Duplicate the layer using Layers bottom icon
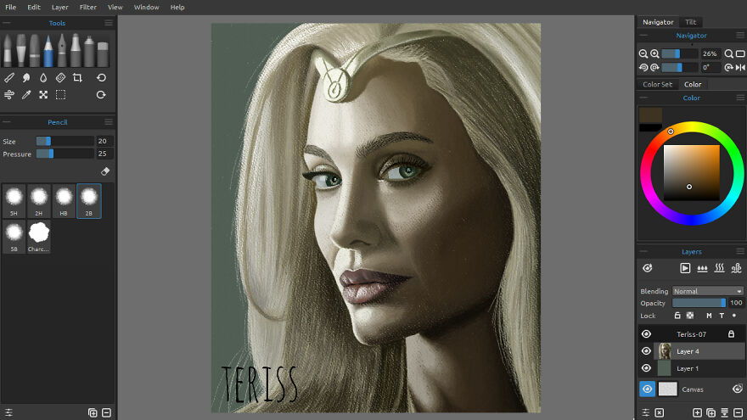 tap(710, 412)
